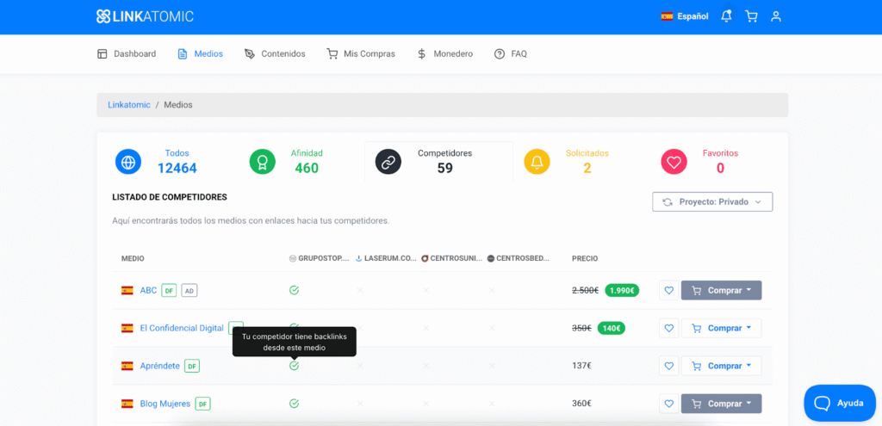This screenshot has width=882, height=426.
Task: Click the Laserum column X in ABC row
Action: click(x=360, y=291)
